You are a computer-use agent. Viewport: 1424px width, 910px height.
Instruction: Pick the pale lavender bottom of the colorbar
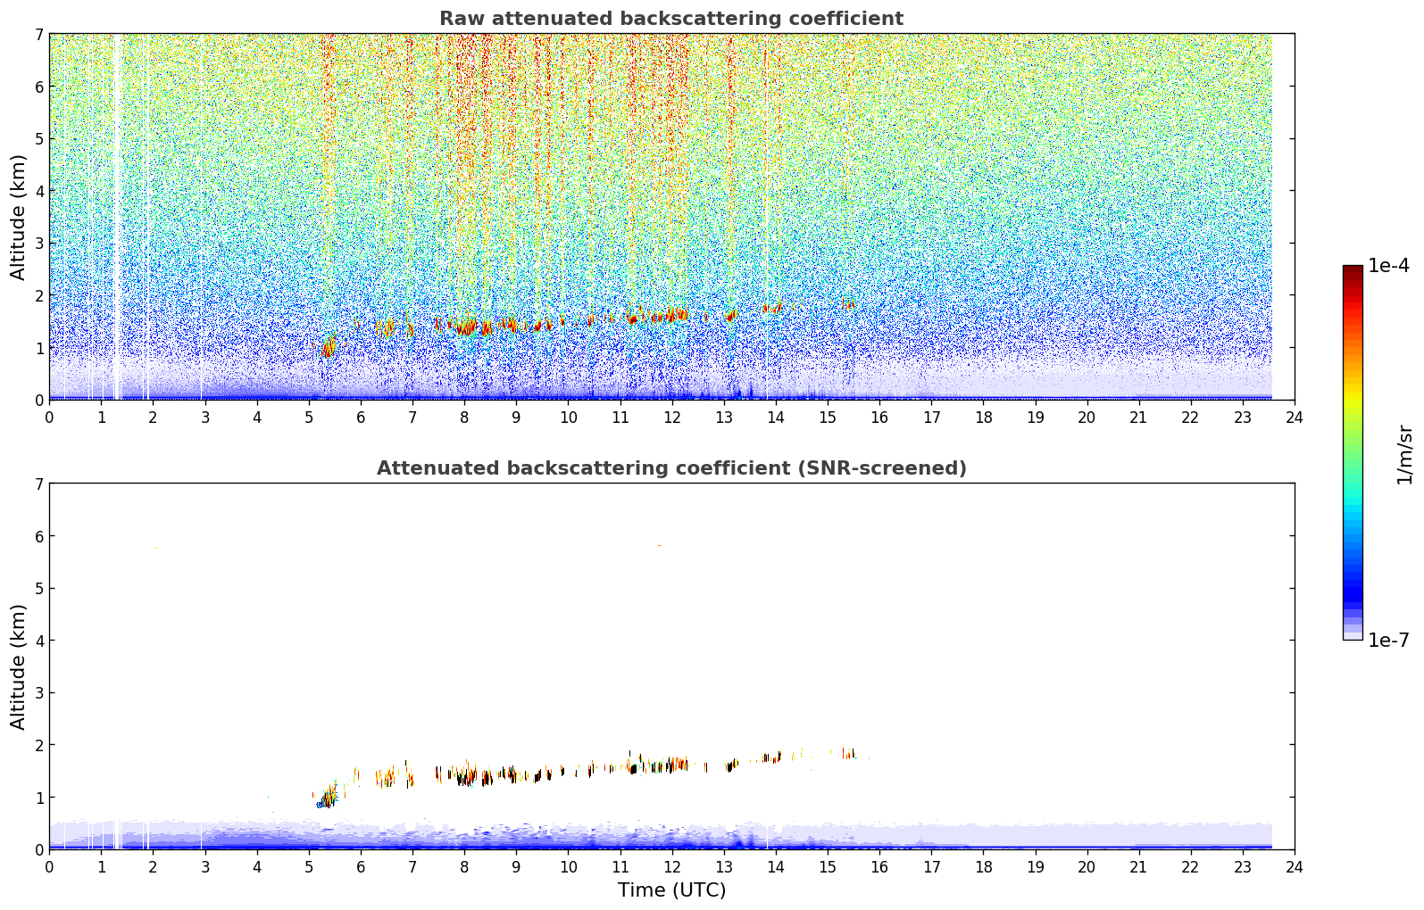tap(1352, 634)
